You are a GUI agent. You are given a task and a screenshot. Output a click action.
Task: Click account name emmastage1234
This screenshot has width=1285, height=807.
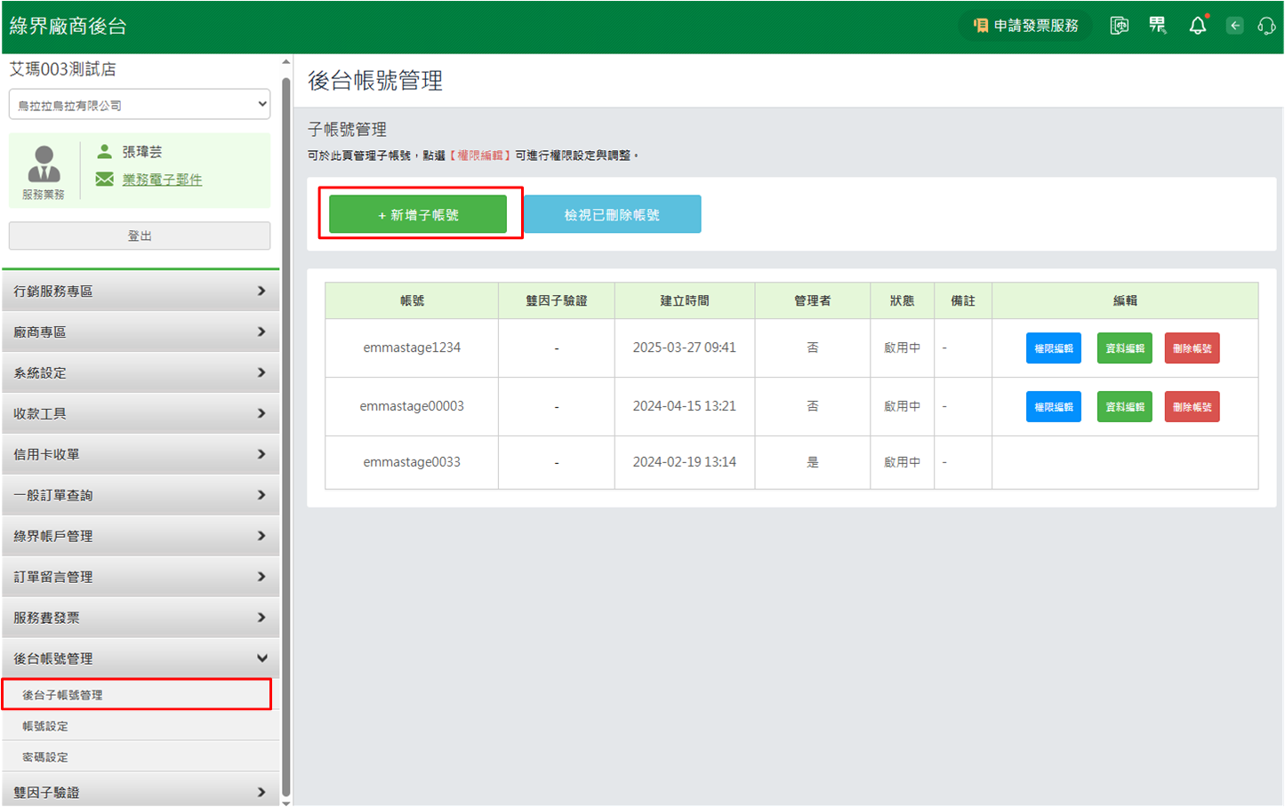point(412,348)
